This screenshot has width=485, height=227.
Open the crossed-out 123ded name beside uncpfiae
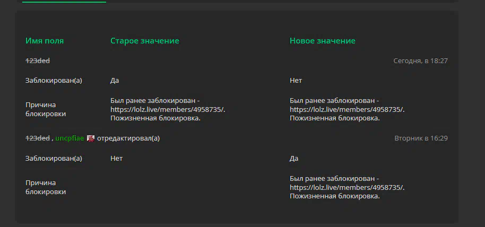38,138
